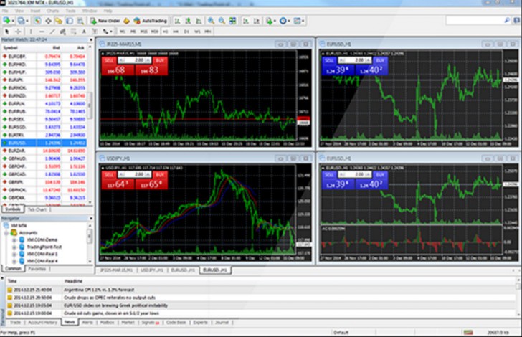Select the EURUSD row in Market Watch

(x=44, y=143)
